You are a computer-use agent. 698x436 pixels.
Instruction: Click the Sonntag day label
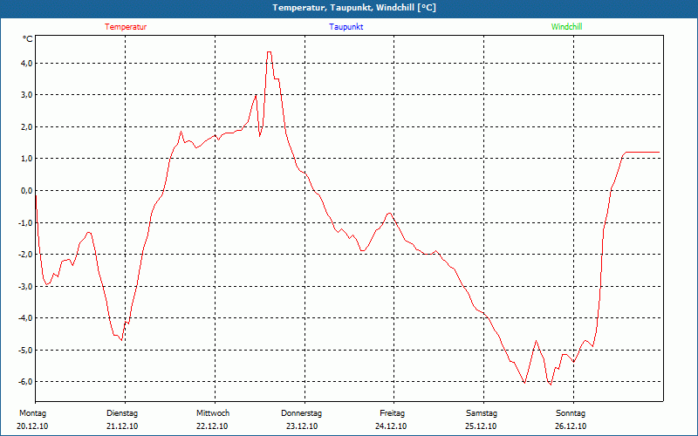pyautogui.click(x=571, y=413)
